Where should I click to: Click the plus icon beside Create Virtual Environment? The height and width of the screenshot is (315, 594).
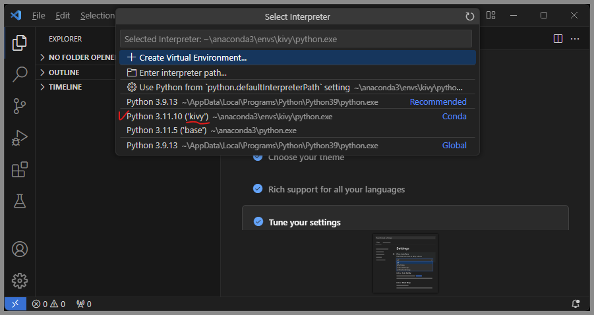(131, 57)
